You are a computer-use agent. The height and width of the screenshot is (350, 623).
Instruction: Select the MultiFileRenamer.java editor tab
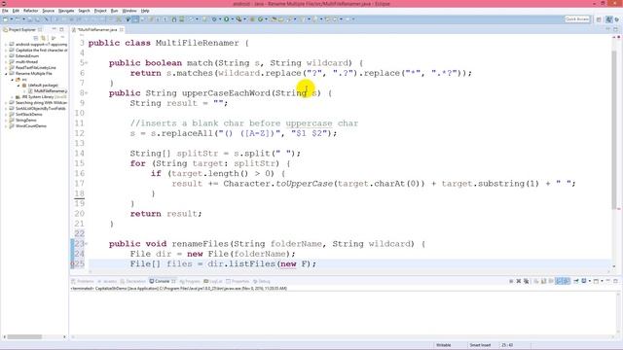96,30
